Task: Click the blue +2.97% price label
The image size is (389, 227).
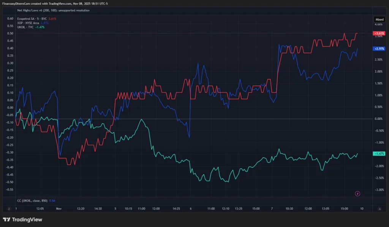Action: click(379, 49)
